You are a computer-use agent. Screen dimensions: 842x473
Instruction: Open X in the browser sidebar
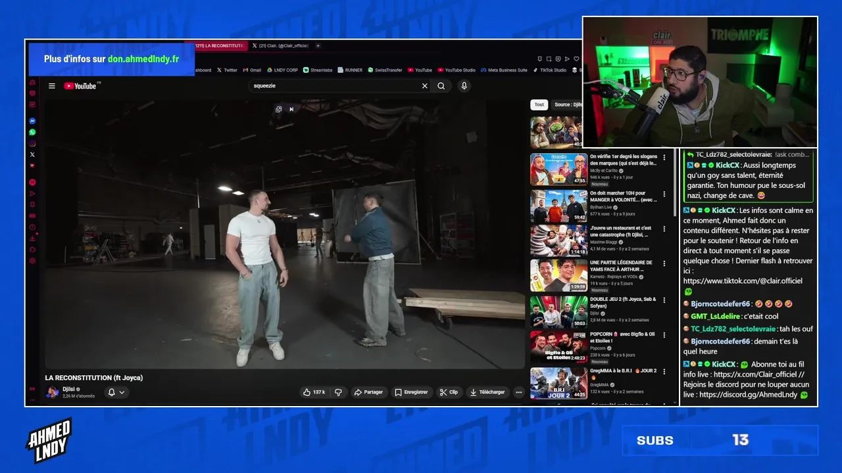tap(32, 154)
